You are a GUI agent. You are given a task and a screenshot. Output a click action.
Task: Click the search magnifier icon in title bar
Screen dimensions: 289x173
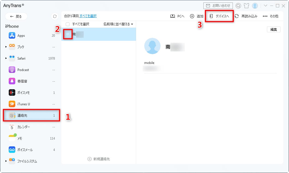238,6
